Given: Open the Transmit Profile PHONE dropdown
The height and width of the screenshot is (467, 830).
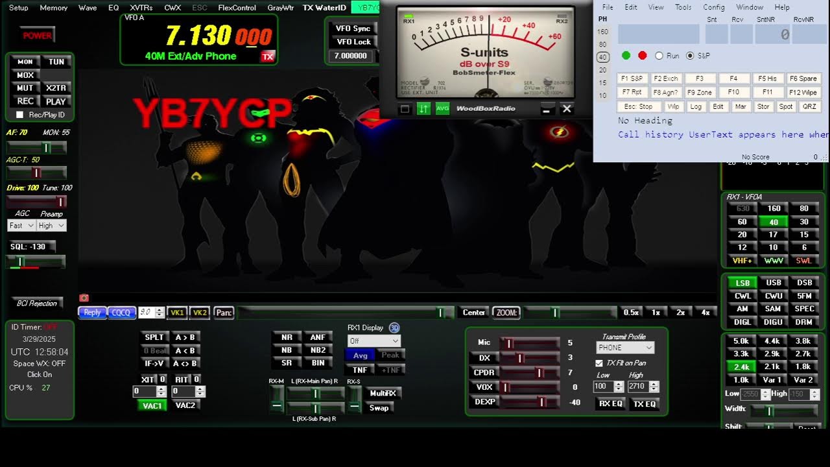Looking at the screenshot, I should click(x=625, y=348).
